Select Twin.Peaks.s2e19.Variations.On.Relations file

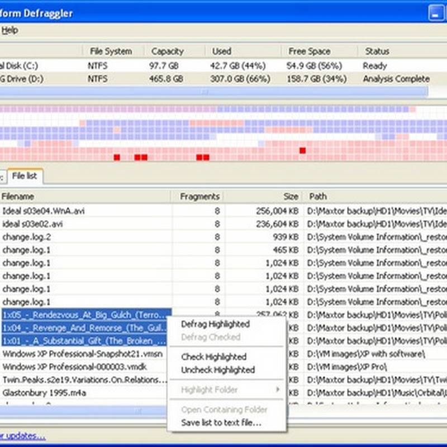[84, 380]
